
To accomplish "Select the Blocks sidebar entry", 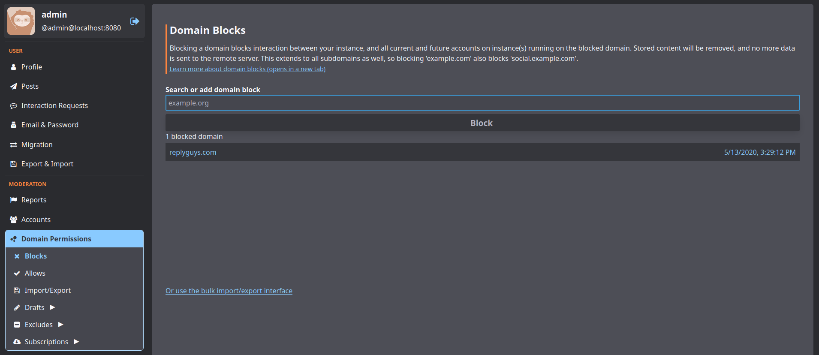I will (x=36, y=256).
